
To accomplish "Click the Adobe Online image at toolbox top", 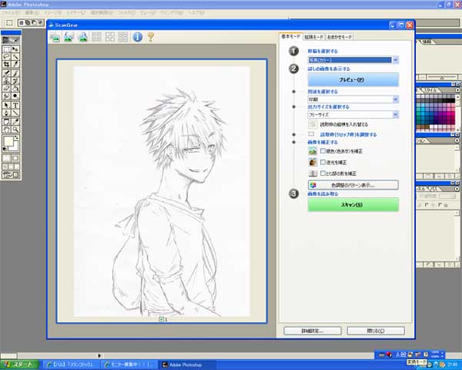I will (11, 40).
